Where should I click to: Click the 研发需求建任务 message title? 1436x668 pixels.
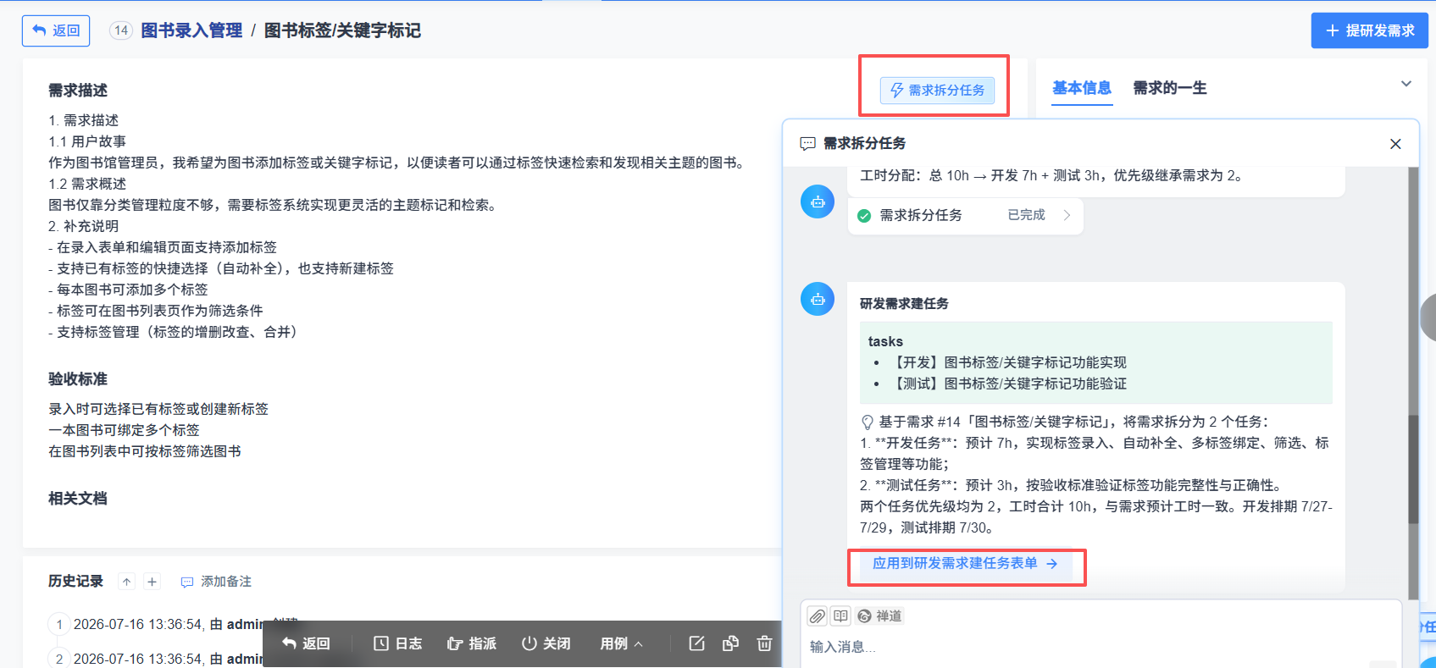(x=904, y=303)
